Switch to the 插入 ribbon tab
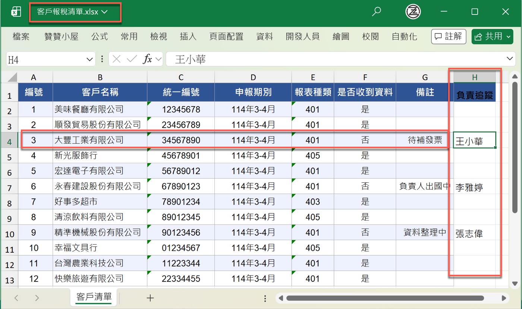522x309 pixels. [188, 36]
